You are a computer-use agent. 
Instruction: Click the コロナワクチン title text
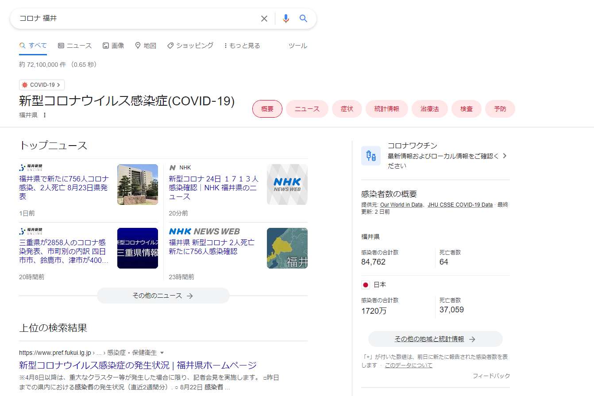tap(413, 146)
